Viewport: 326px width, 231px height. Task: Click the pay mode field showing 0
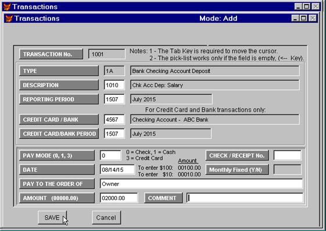point(110,155)
